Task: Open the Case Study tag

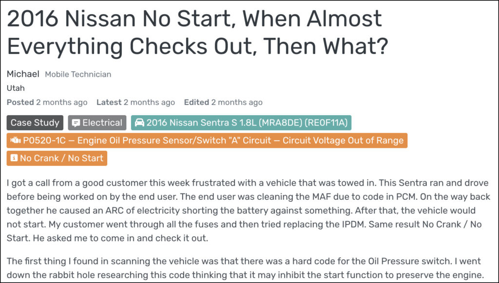Action: pos(35,123)
